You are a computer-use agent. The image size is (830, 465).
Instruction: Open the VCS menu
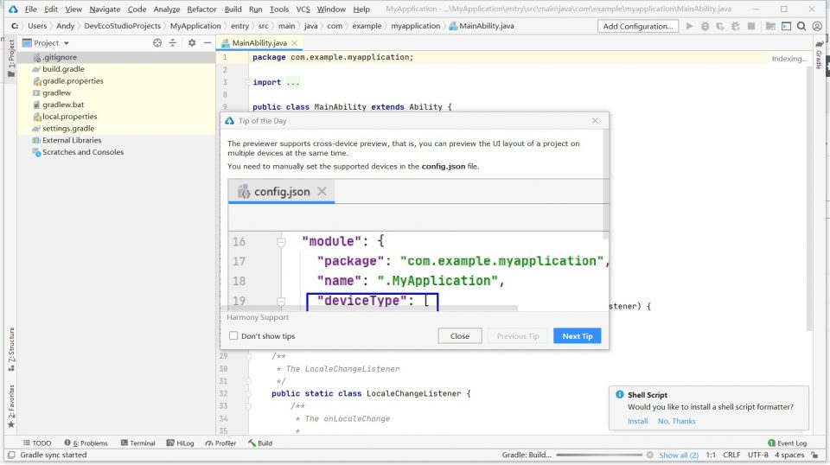coord(303,9)
